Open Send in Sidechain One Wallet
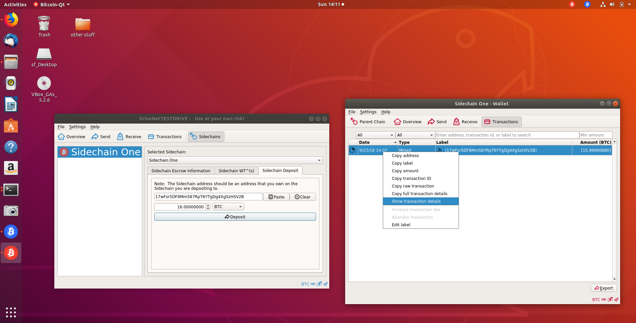The height and width of the screenshot is (323, 636). point(437,122)
